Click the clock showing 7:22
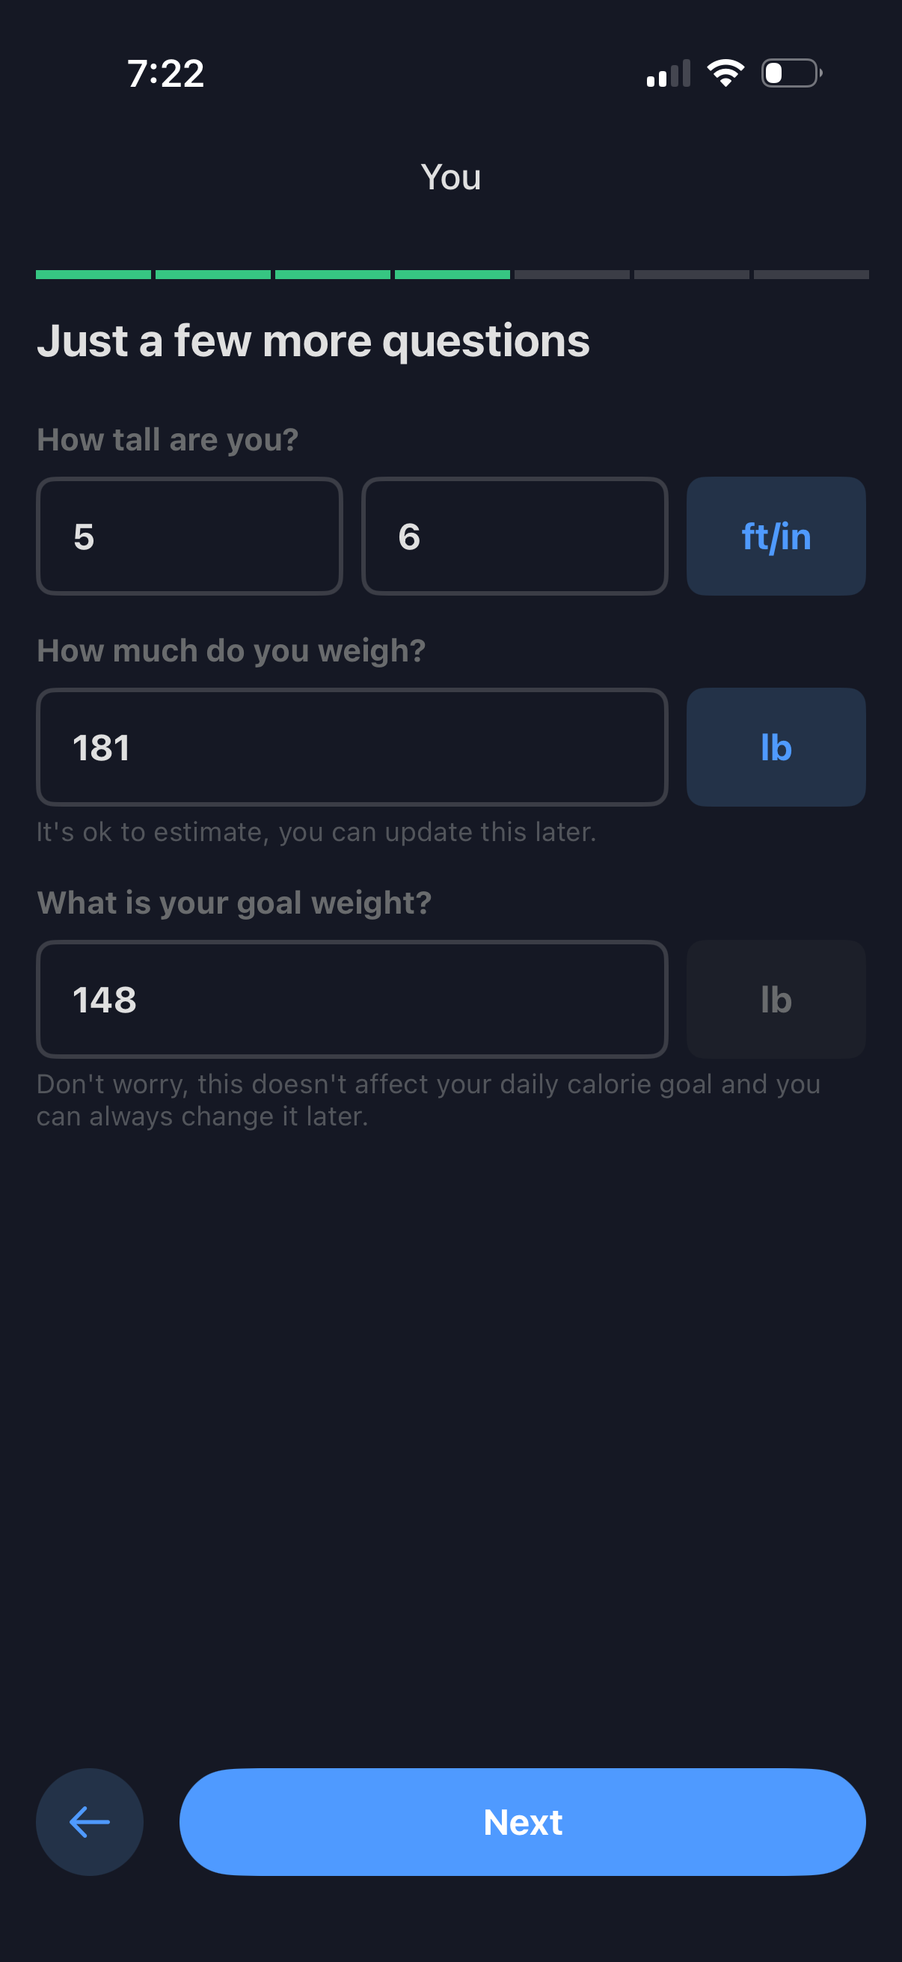 [167, 73]
